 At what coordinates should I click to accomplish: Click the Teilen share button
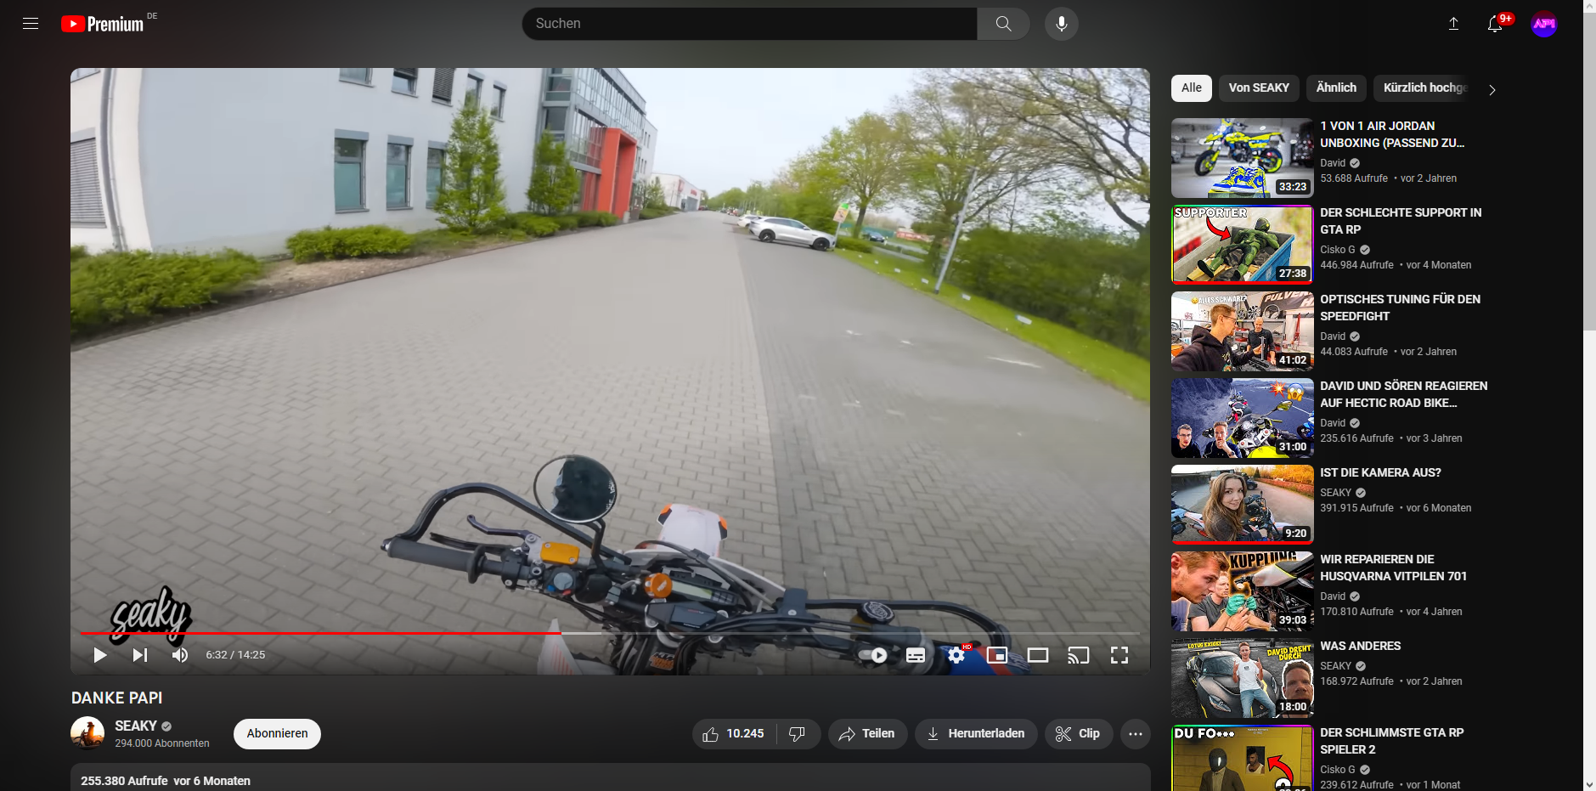867,734
